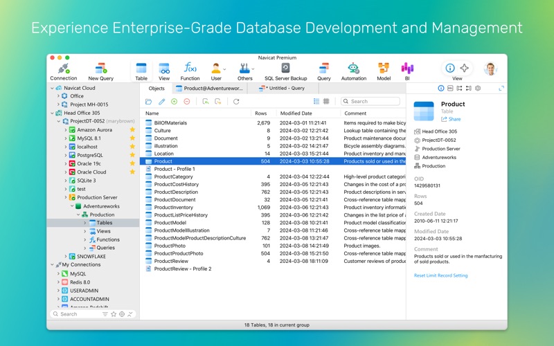Screen dimensions: 554x346
Task: Select the Table toolbar icon
Action: 141,72
